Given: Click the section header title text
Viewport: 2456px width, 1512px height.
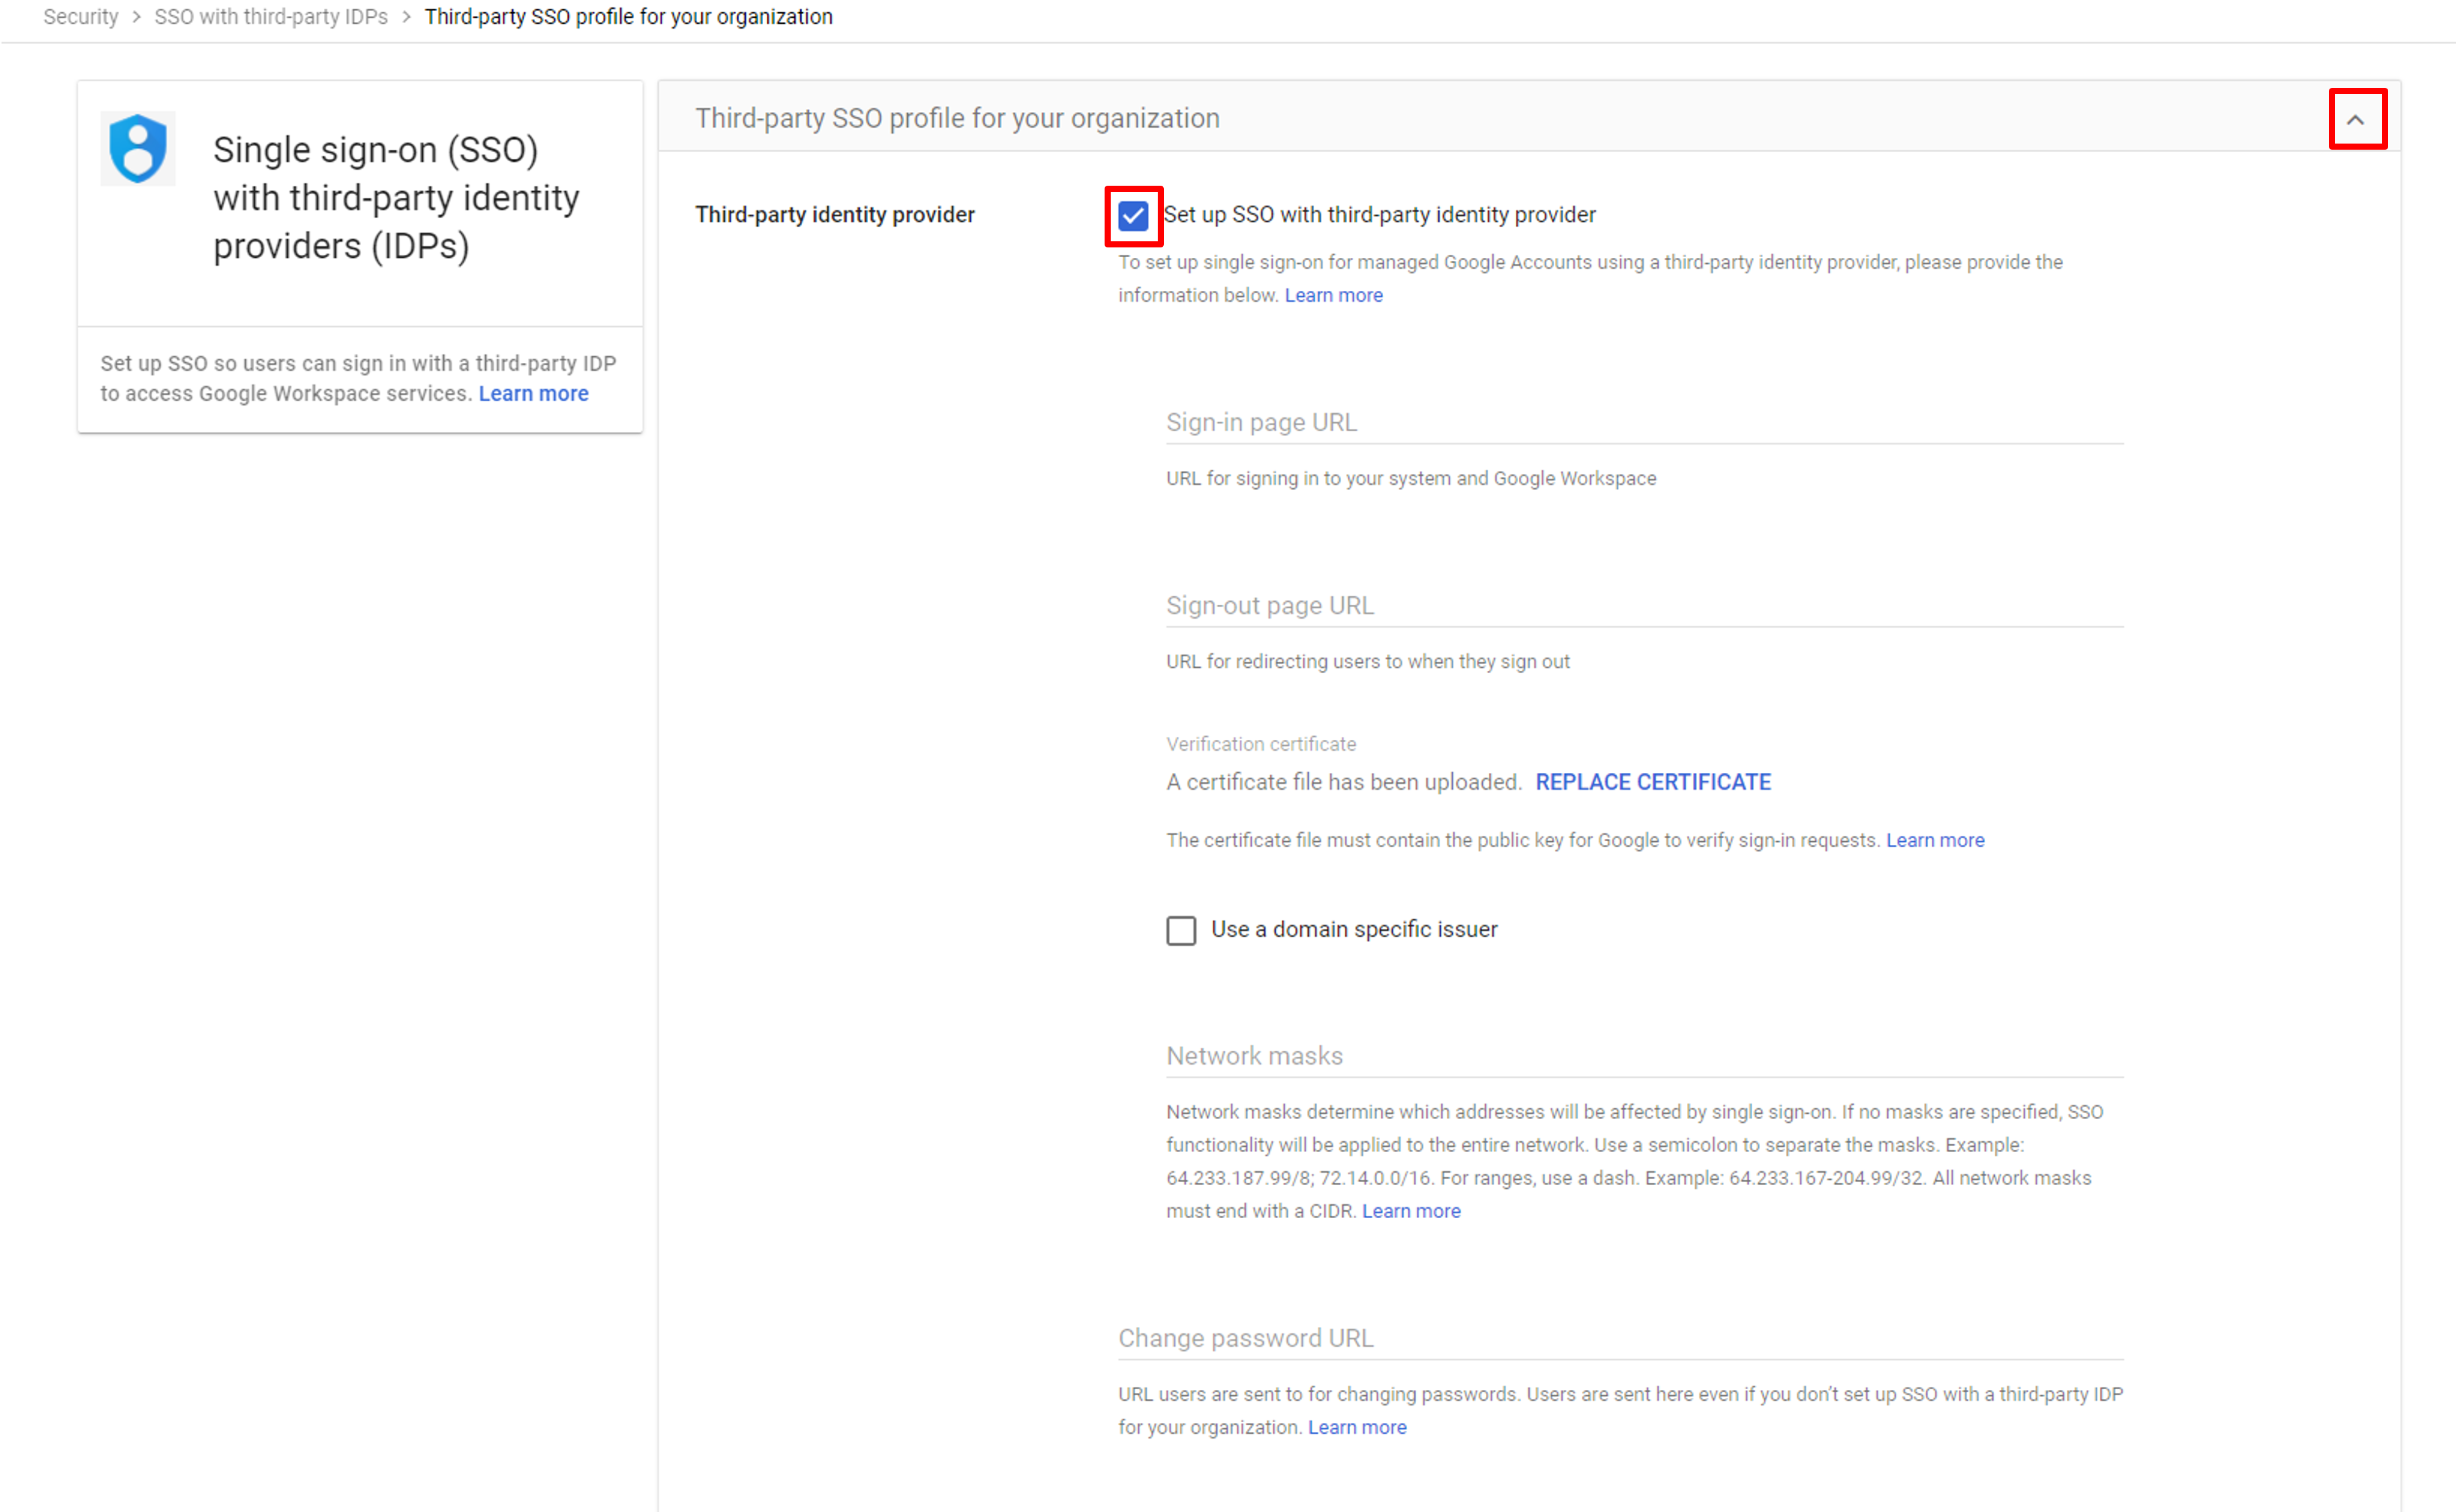Looking at the screenshot, I should click(x=957, y=118).
